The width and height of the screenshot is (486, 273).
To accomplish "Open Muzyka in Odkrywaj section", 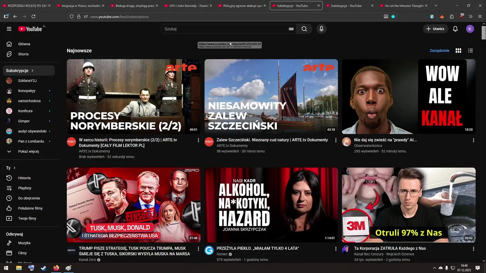I will 29,243.
